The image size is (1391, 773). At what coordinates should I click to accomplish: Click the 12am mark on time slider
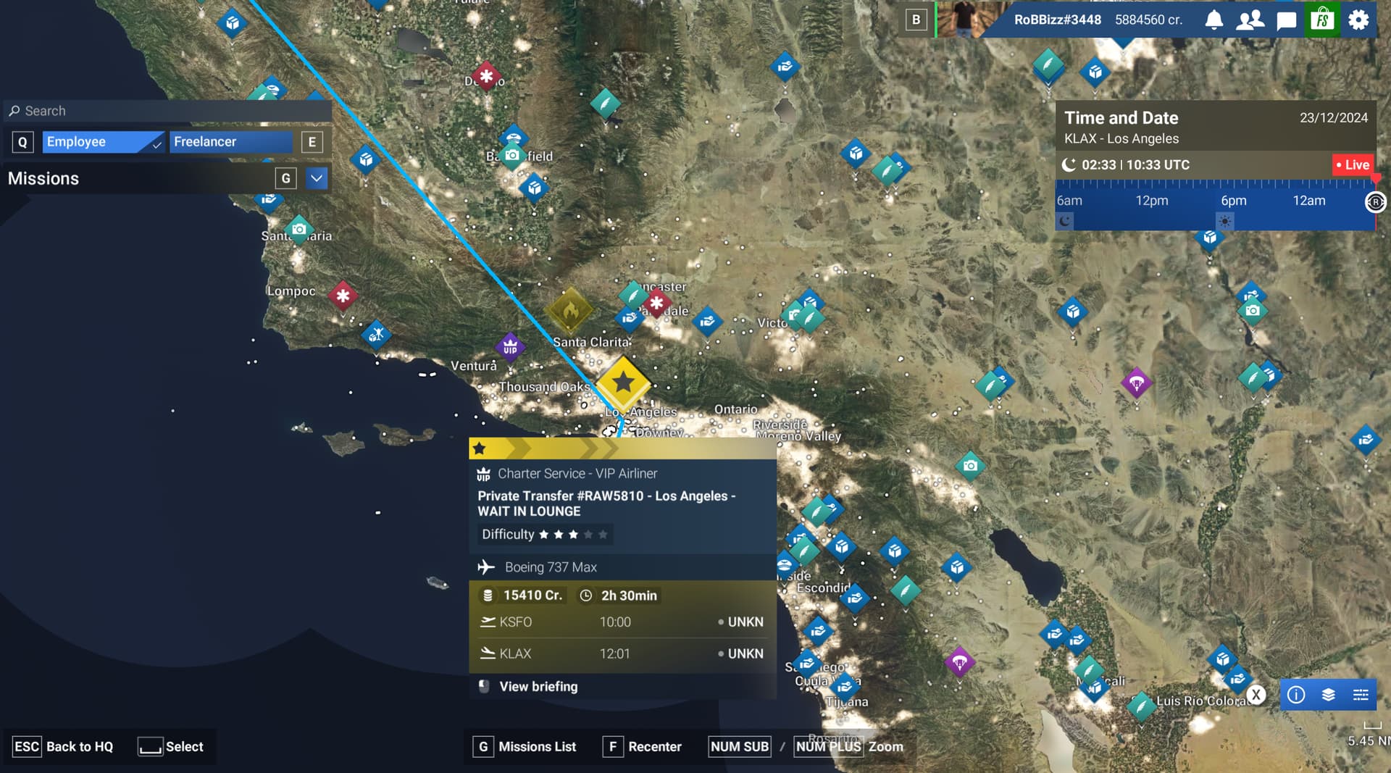[x=1308, y=201]
